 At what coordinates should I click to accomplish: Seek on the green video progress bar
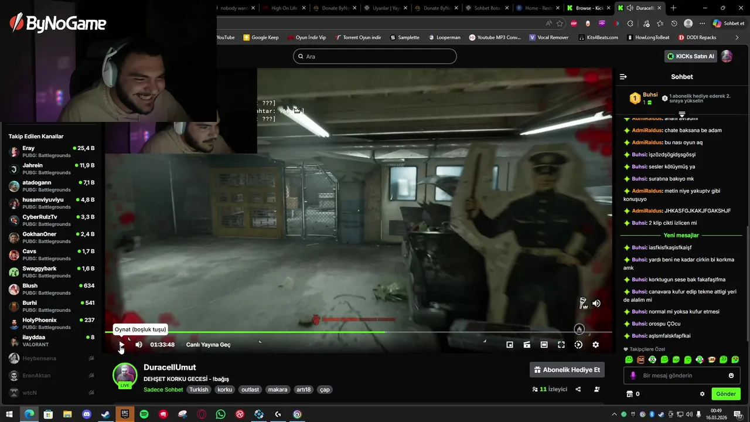pyautogui.click(x=359, y=332)
